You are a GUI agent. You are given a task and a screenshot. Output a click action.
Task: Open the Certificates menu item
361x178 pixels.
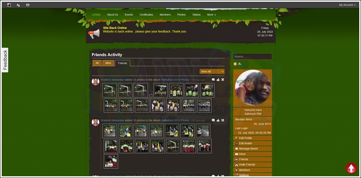pyautogui.click(x=146, y=15)
